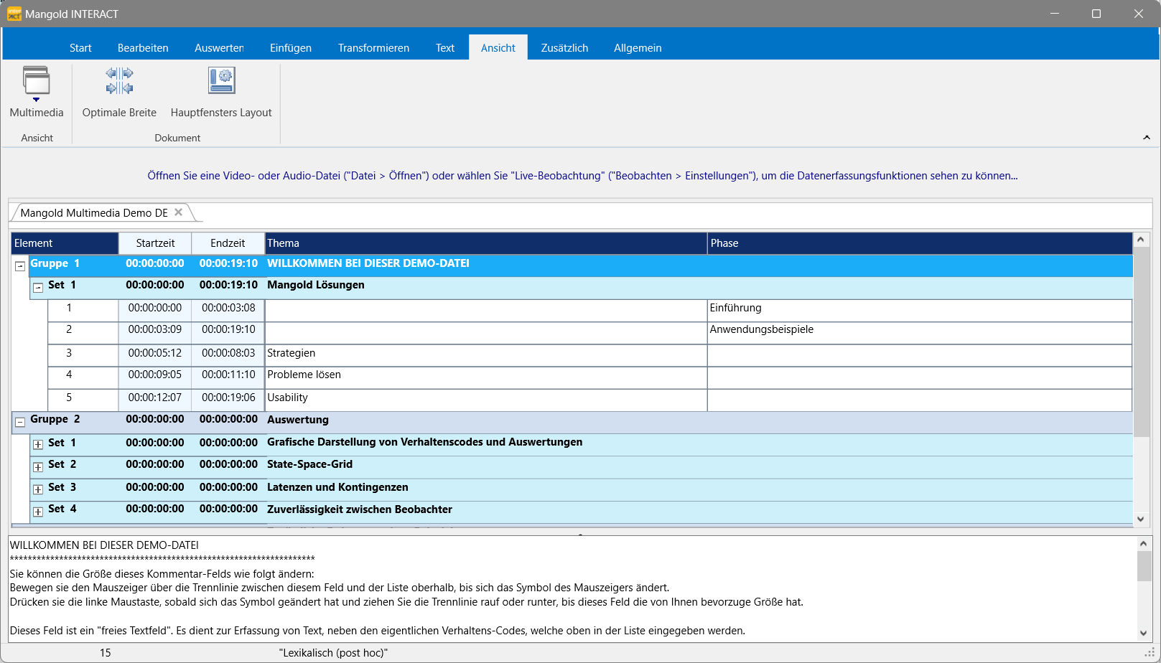Open the Multimedia view dropdown icon
Viewport: 1161px width, 663px height.
click(37, 83)
